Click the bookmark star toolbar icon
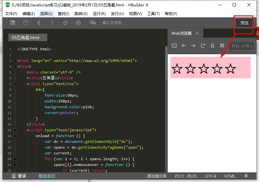Viewport: 259px width, 182px height. [x=65, y=23]
